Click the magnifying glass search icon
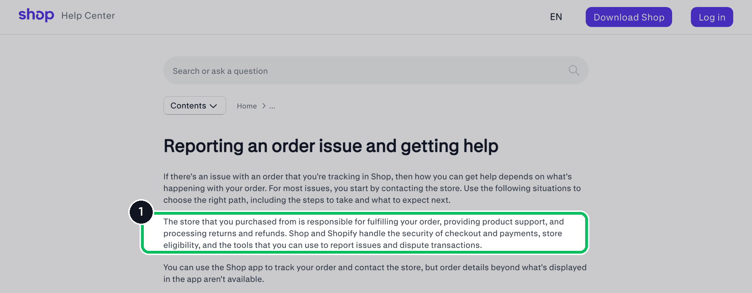 coord(574,70)
